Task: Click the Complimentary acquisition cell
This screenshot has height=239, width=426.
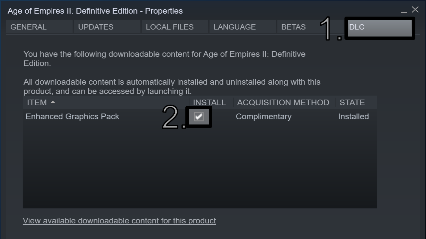Action: coord(264,117)
